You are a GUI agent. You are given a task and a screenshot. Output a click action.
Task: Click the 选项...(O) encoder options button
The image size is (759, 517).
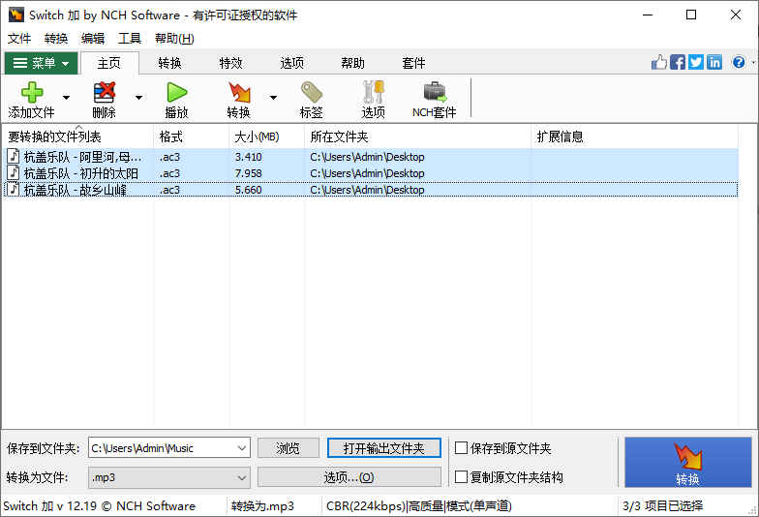[349, 477]
